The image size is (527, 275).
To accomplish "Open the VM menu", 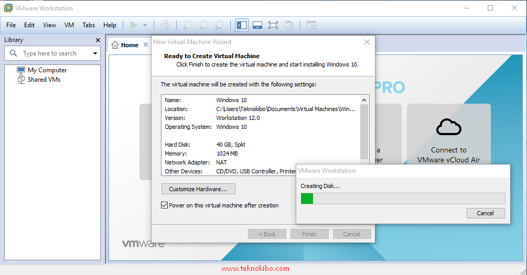I will 69,25.
